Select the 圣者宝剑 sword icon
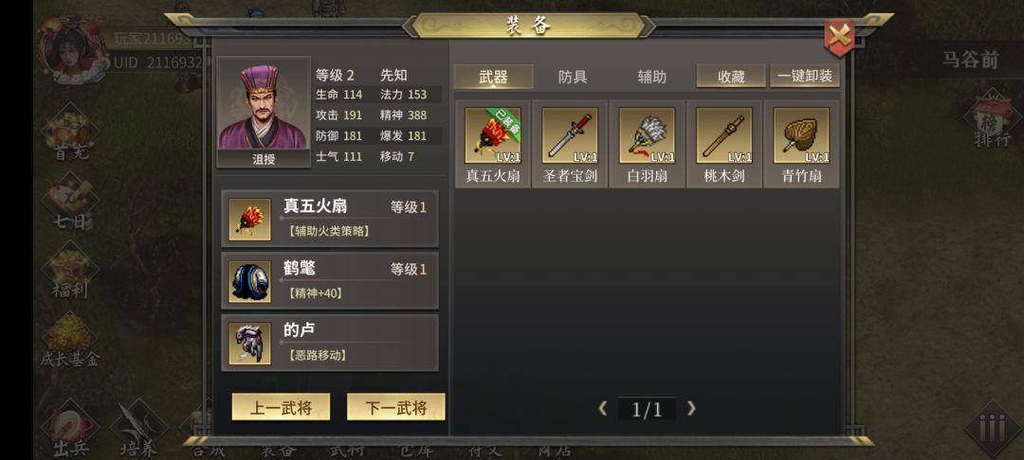This screenshot has width=1024, height=460. point(570,135)
